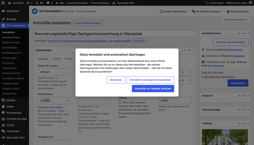Click Abbrechen in the dialog
This screenshot has height=145, width=254.
116,80
